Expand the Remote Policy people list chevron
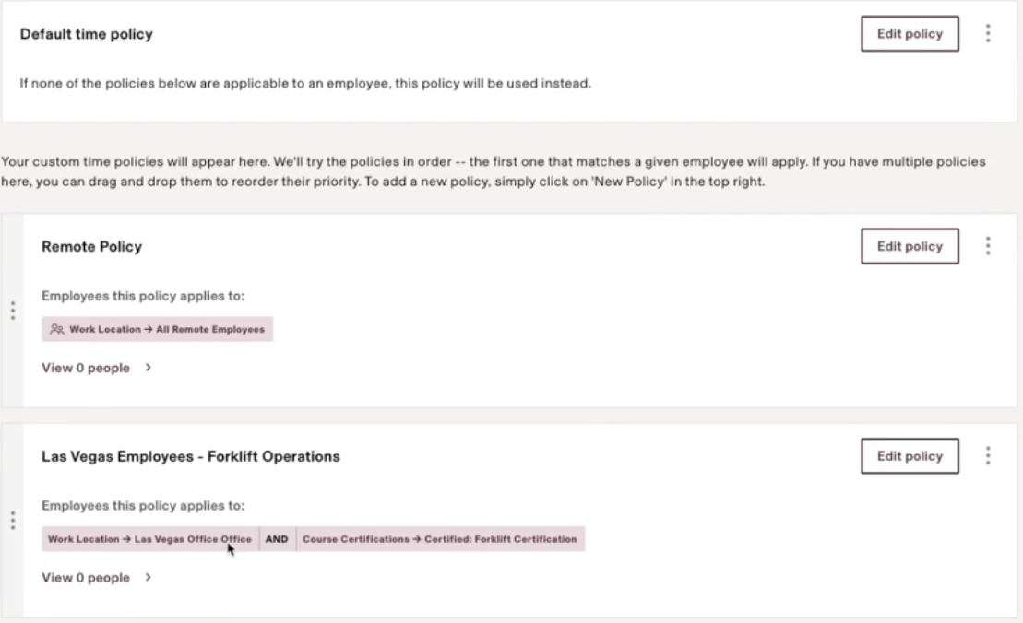The height and width of the screenshot is (623, 1023). click(149, 368)
